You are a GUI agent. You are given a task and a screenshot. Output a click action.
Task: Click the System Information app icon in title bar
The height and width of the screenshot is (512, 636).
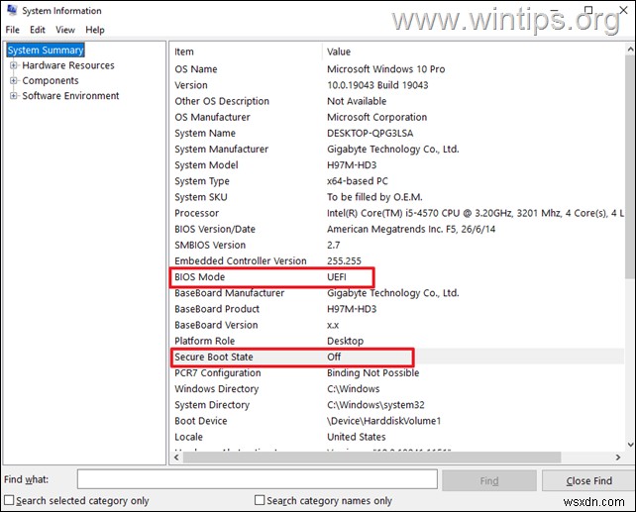coord(11,10)
